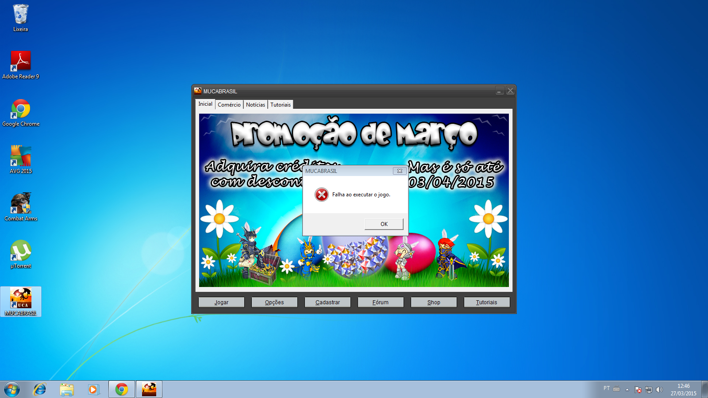Switch to the Comércio tab

[229, 105]
